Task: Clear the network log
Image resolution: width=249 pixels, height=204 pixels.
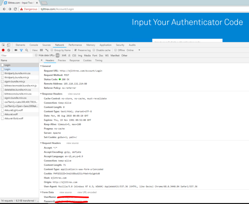Action: (9, 50)
